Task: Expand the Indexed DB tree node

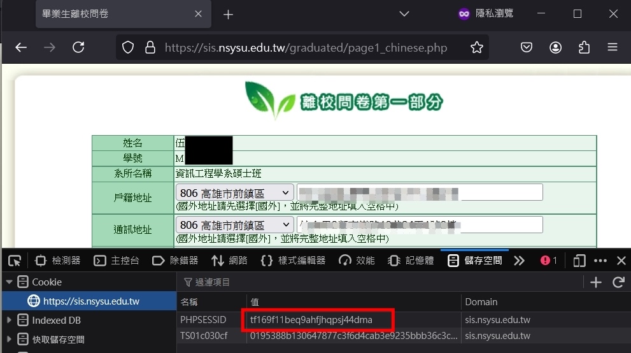Action: coord(9,321)
